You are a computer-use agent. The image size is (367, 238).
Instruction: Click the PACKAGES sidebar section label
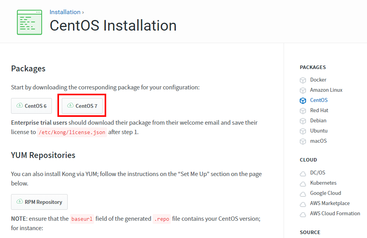(313, 67)
